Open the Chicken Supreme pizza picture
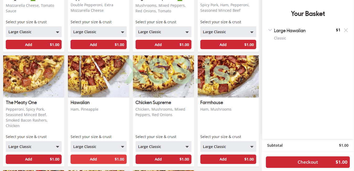Screen dimensions: 354x171 [x=163, y=76]
